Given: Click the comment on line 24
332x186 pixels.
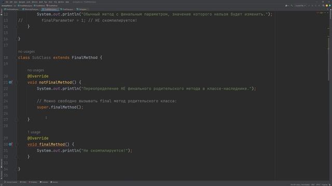Looking at the screenshot, I should [x=107, y=101].
